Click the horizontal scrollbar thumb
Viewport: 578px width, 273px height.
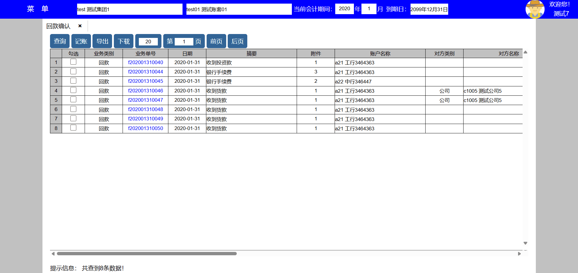coord(147,254)
